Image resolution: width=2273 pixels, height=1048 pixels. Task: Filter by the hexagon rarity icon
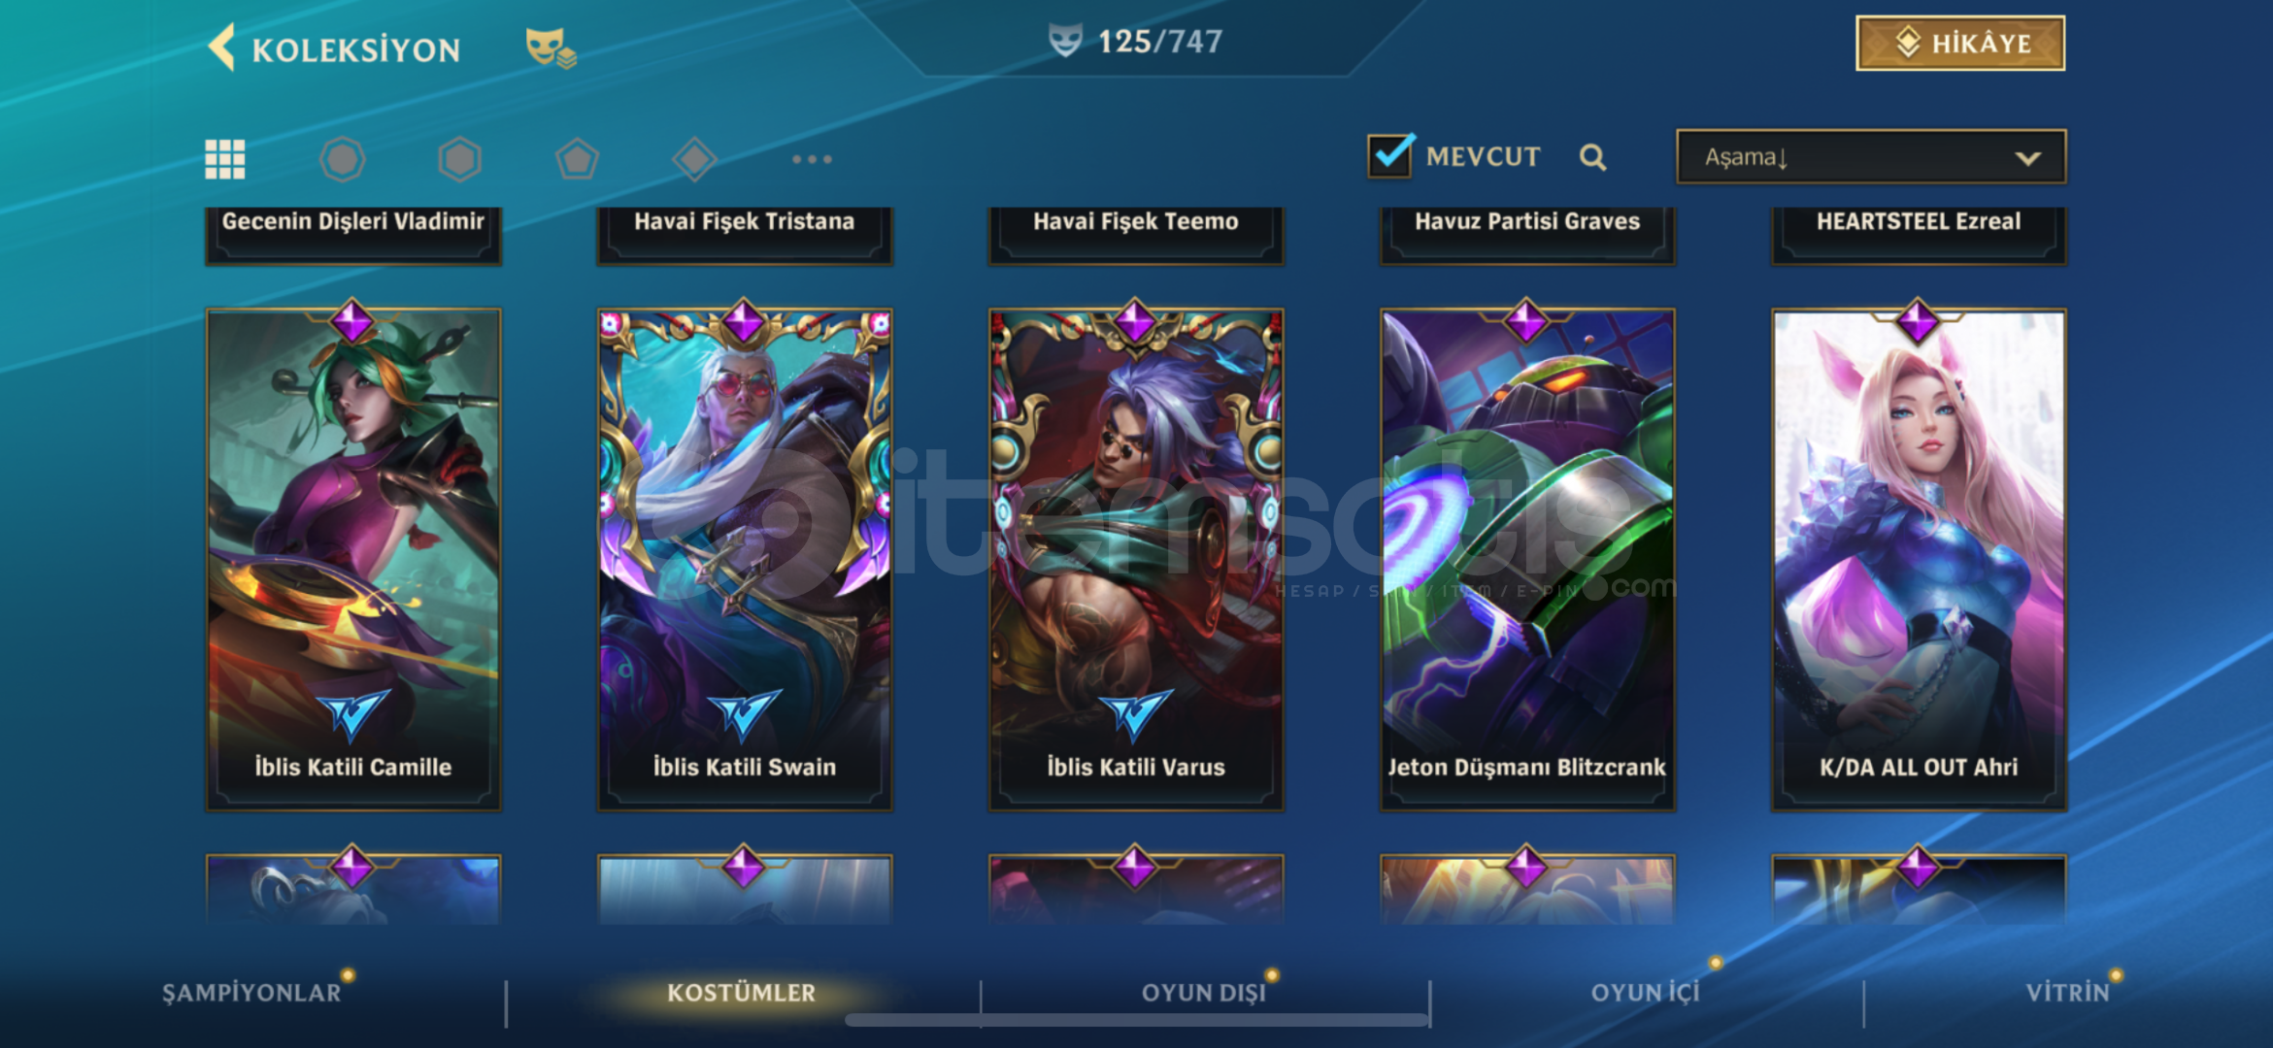(x=459, y=159)
